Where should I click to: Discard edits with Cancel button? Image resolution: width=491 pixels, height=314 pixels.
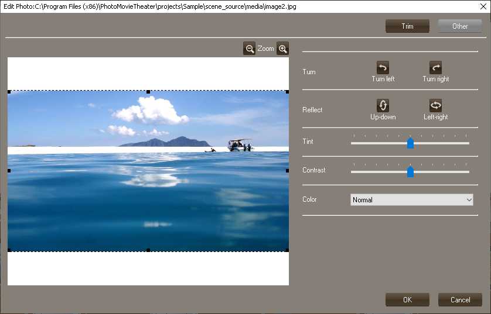point(460,299)
